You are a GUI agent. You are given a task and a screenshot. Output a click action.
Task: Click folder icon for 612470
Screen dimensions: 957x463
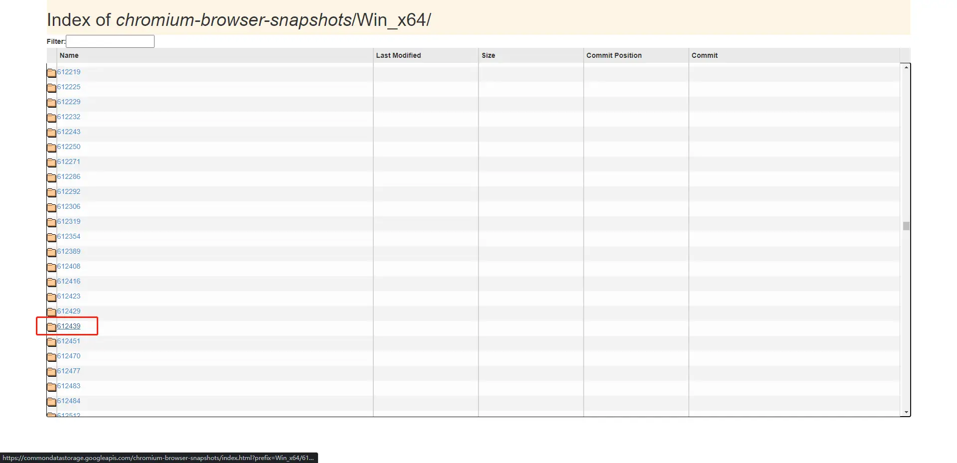point(51,357)
